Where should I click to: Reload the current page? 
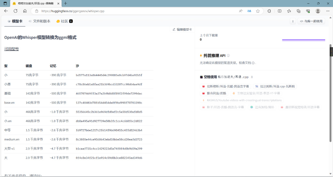15,11
